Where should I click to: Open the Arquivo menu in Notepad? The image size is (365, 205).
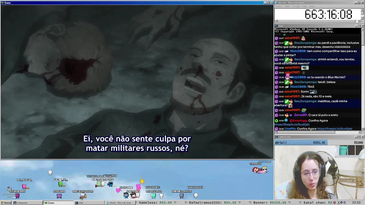279,6
